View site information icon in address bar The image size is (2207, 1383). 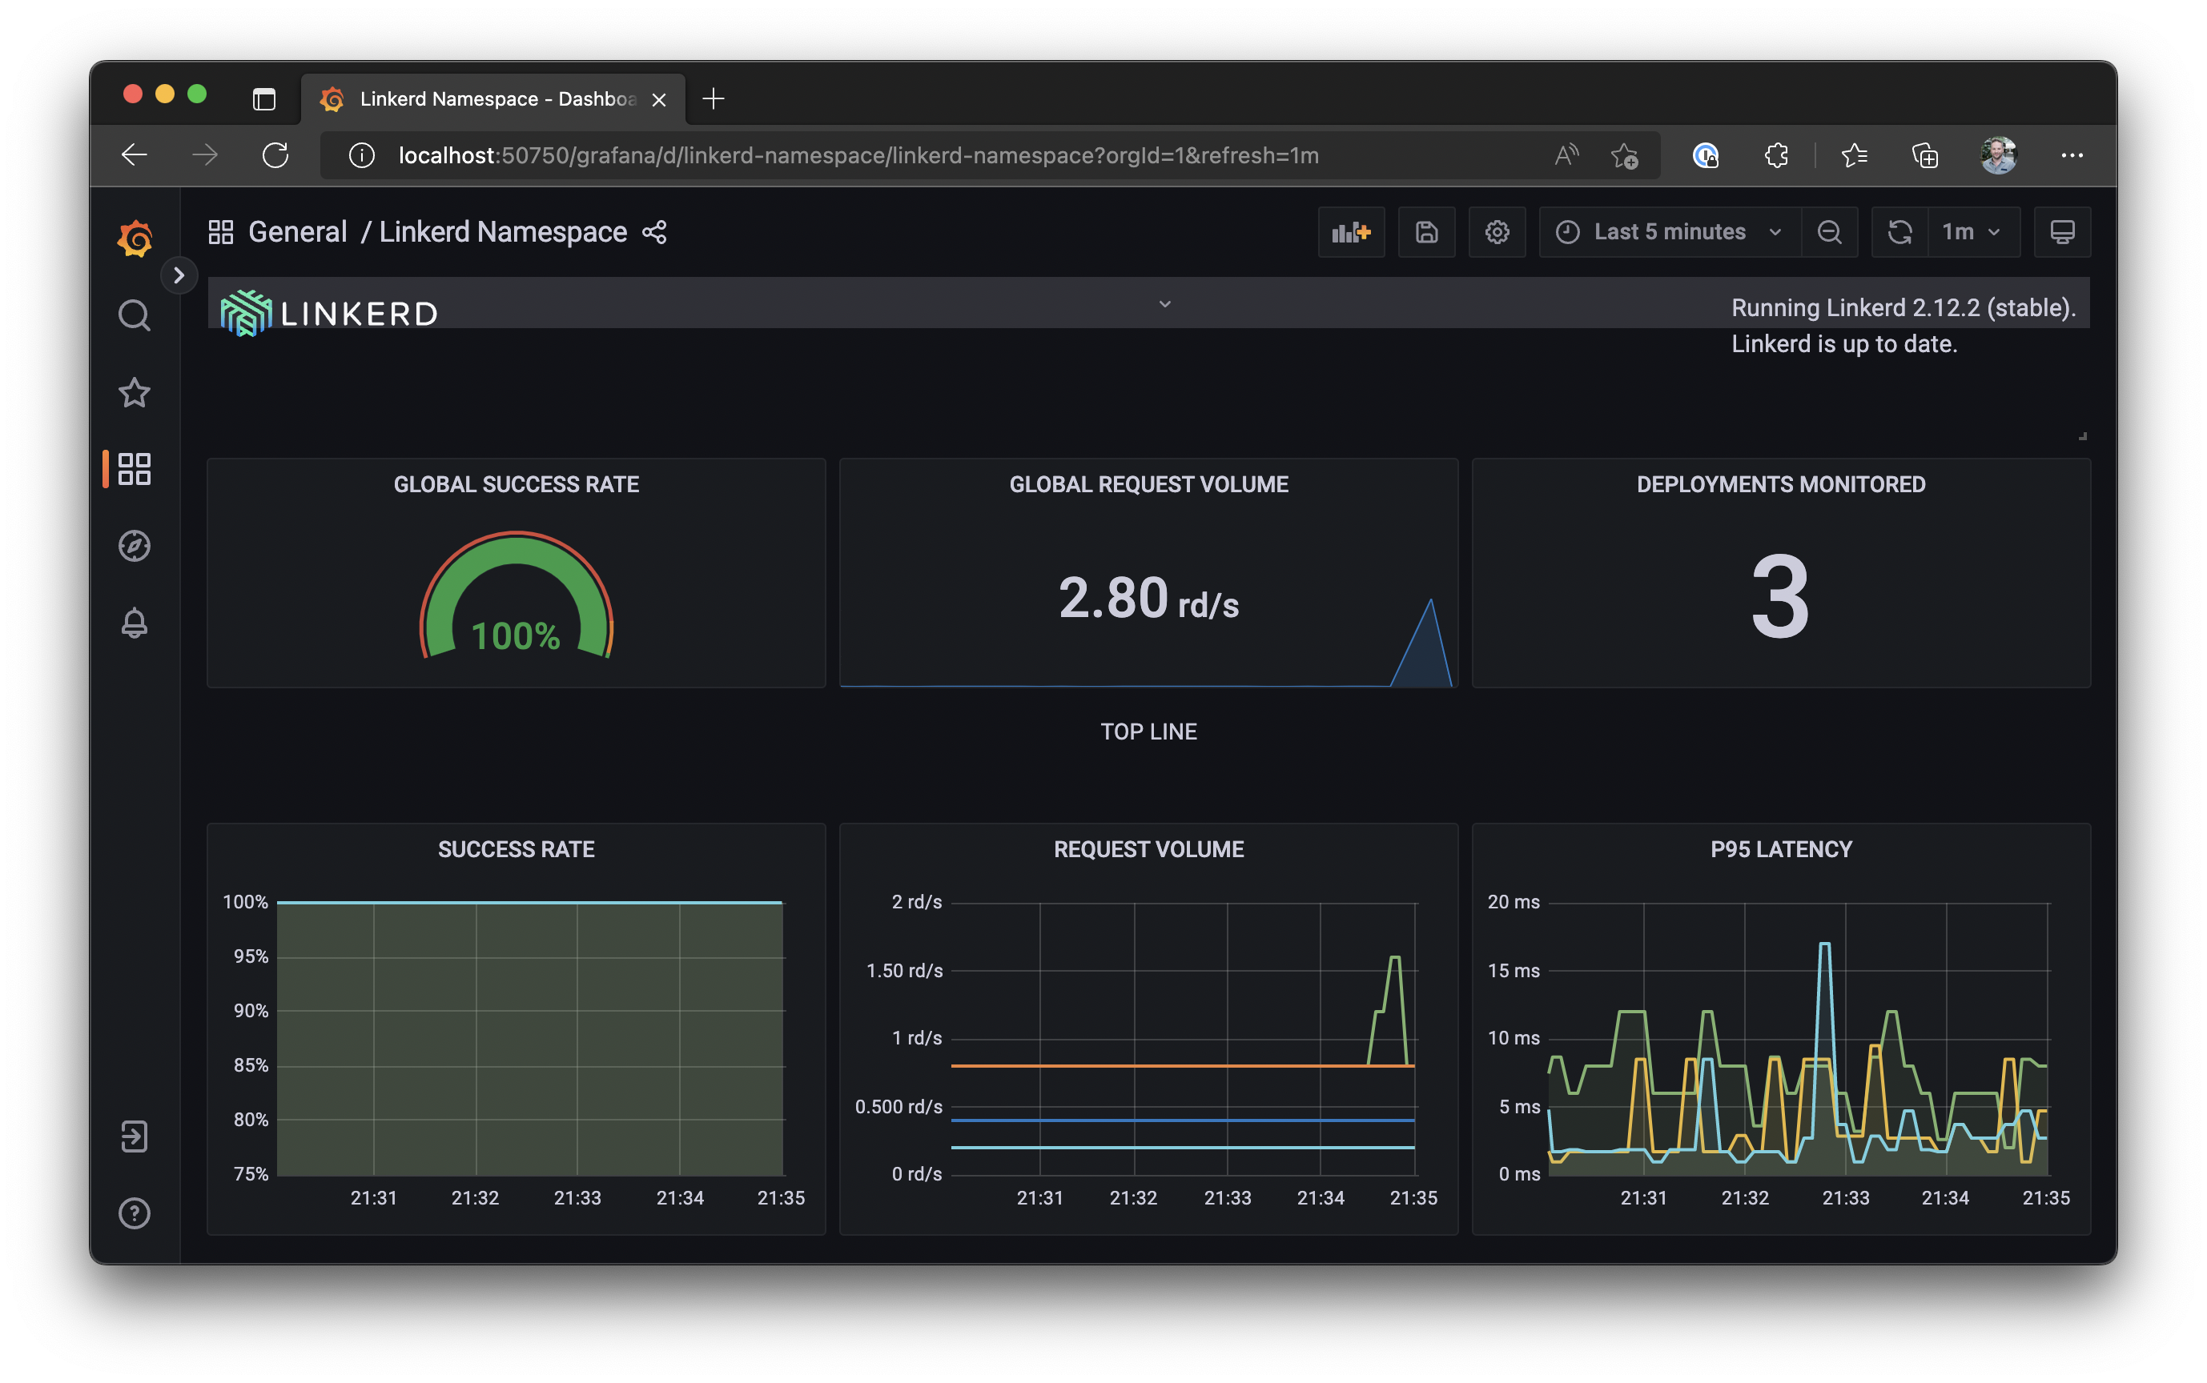(361, 155)
